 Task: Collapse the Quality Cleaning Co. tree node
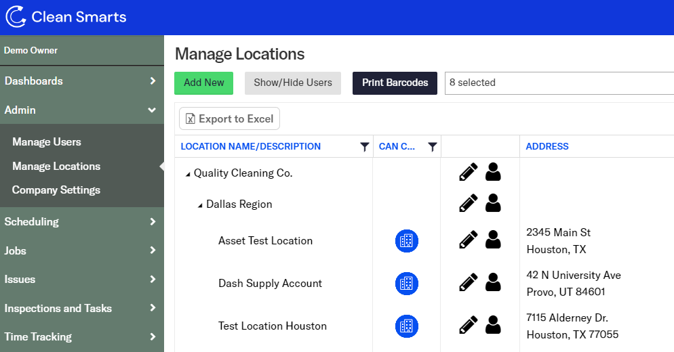pos(188,174)
